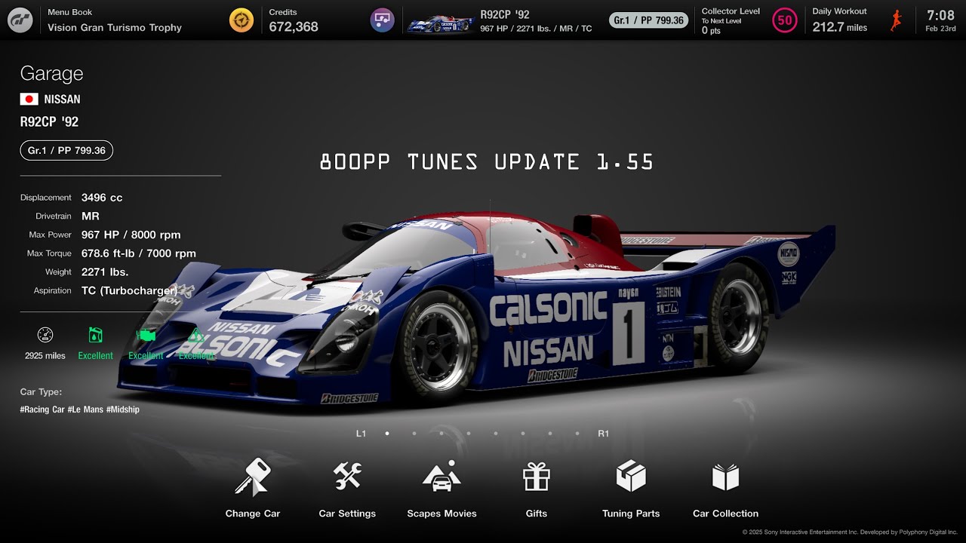Click the Car Collection label
The height and width of the screenshot is (543, 966).
[725, 514]
